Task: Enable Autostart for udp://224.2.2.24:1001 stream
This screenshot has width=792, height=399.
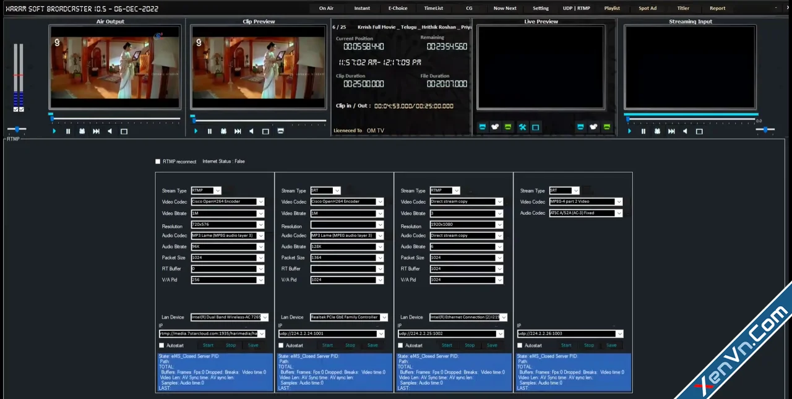Action: (x=281, y=345)
